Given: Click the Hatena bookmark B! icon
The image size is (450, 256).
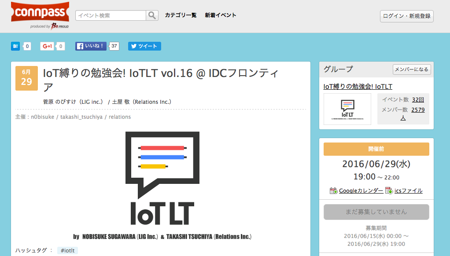Looking at the screenshot, I should (15, 46).
